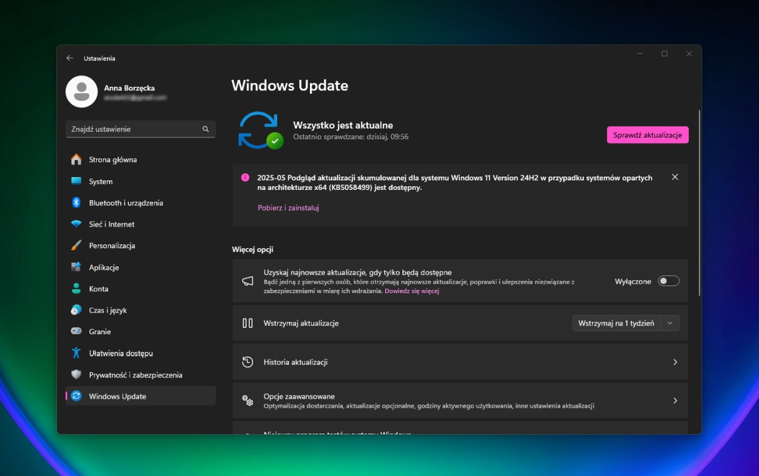Image resolution: width=759 pixels, height=476 pixels.
Task: Open Bluetooth i urządzenia settings
Action: pyautogui.click(x=140, y=203)
